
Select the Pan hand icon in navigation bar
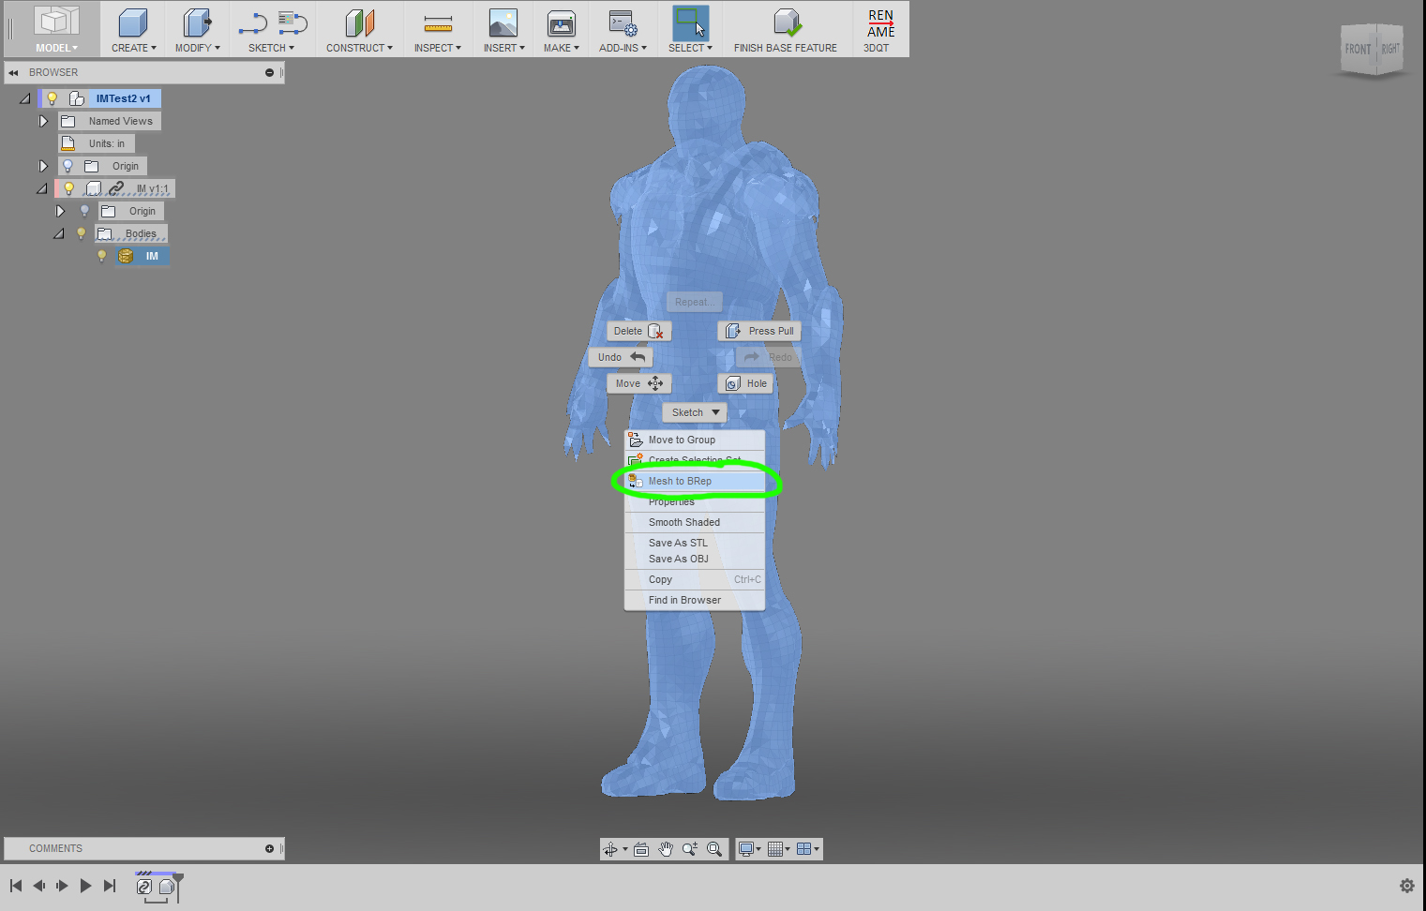[666, 849]
